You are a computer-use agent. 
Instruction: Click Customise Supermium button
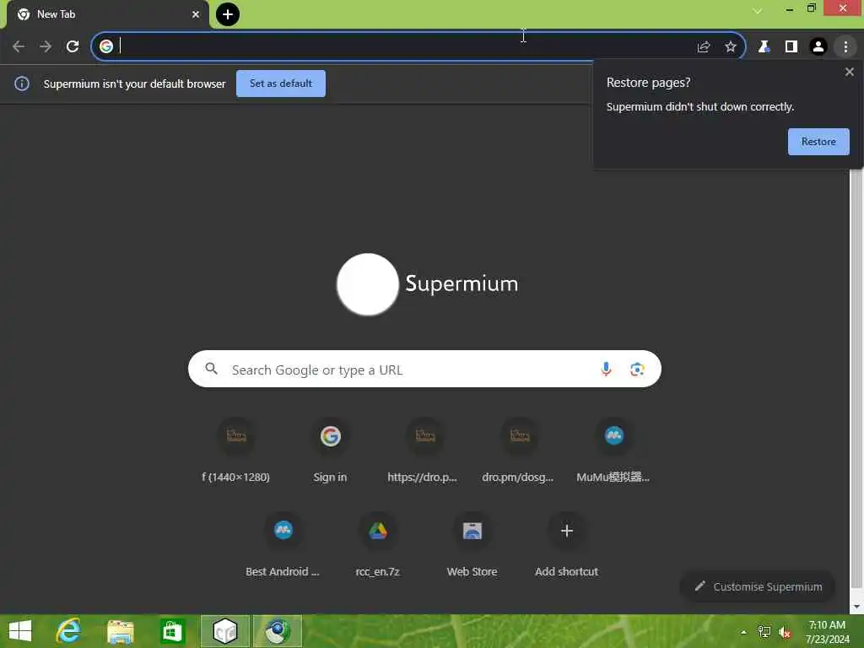(x=759, y=587)
